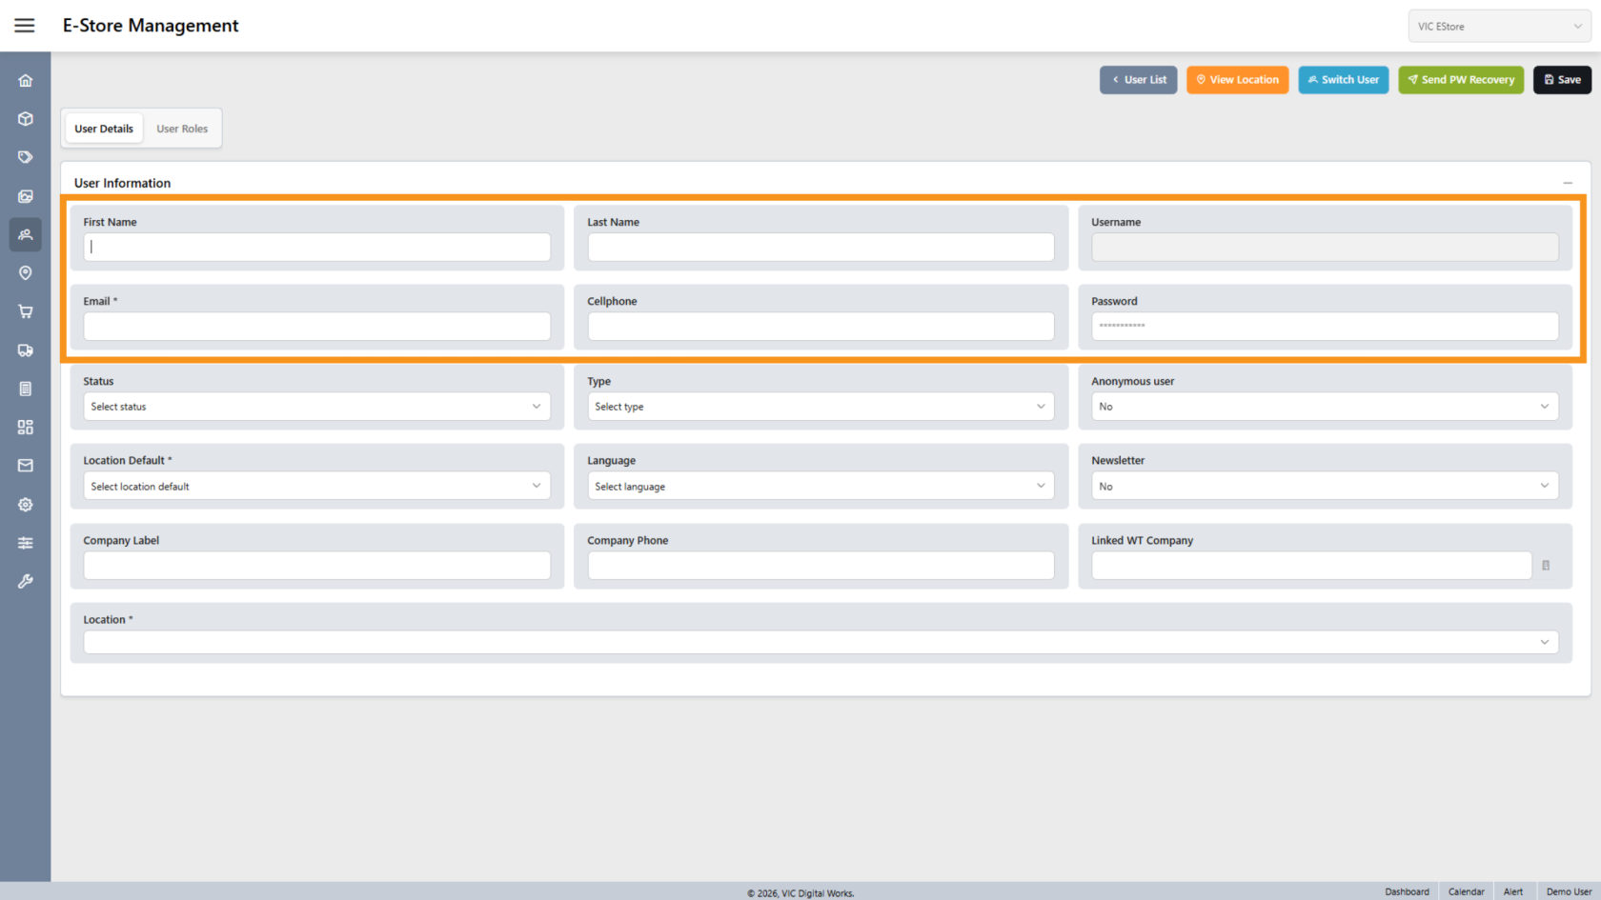The image size is (1601, 900).
Task: Open the envelope mail icon in sidebar
Action: (x=26, y=466)
